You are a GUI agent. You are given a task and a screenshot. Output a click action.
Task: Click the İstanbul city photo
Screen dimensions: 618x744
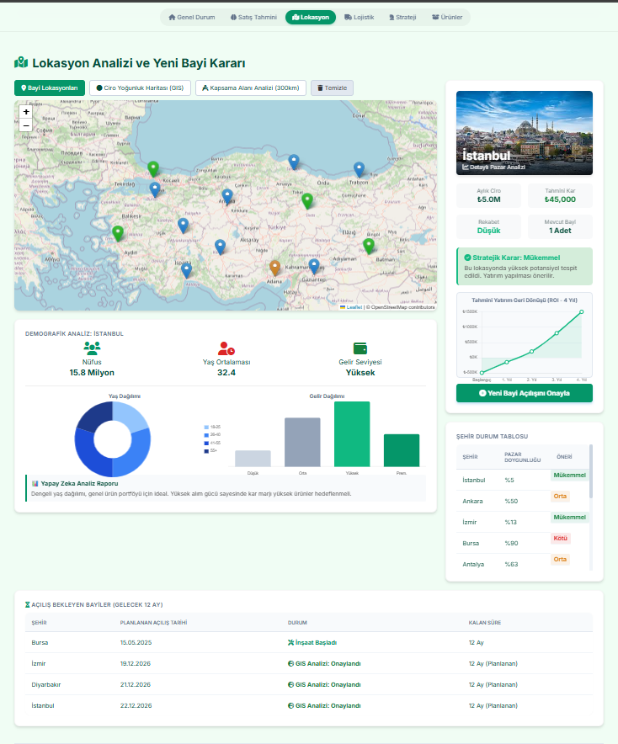(x=525, y=133)
